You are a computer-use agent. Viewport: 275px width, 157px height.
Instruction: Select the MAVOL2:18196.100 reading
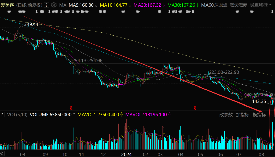coord(146,115)
